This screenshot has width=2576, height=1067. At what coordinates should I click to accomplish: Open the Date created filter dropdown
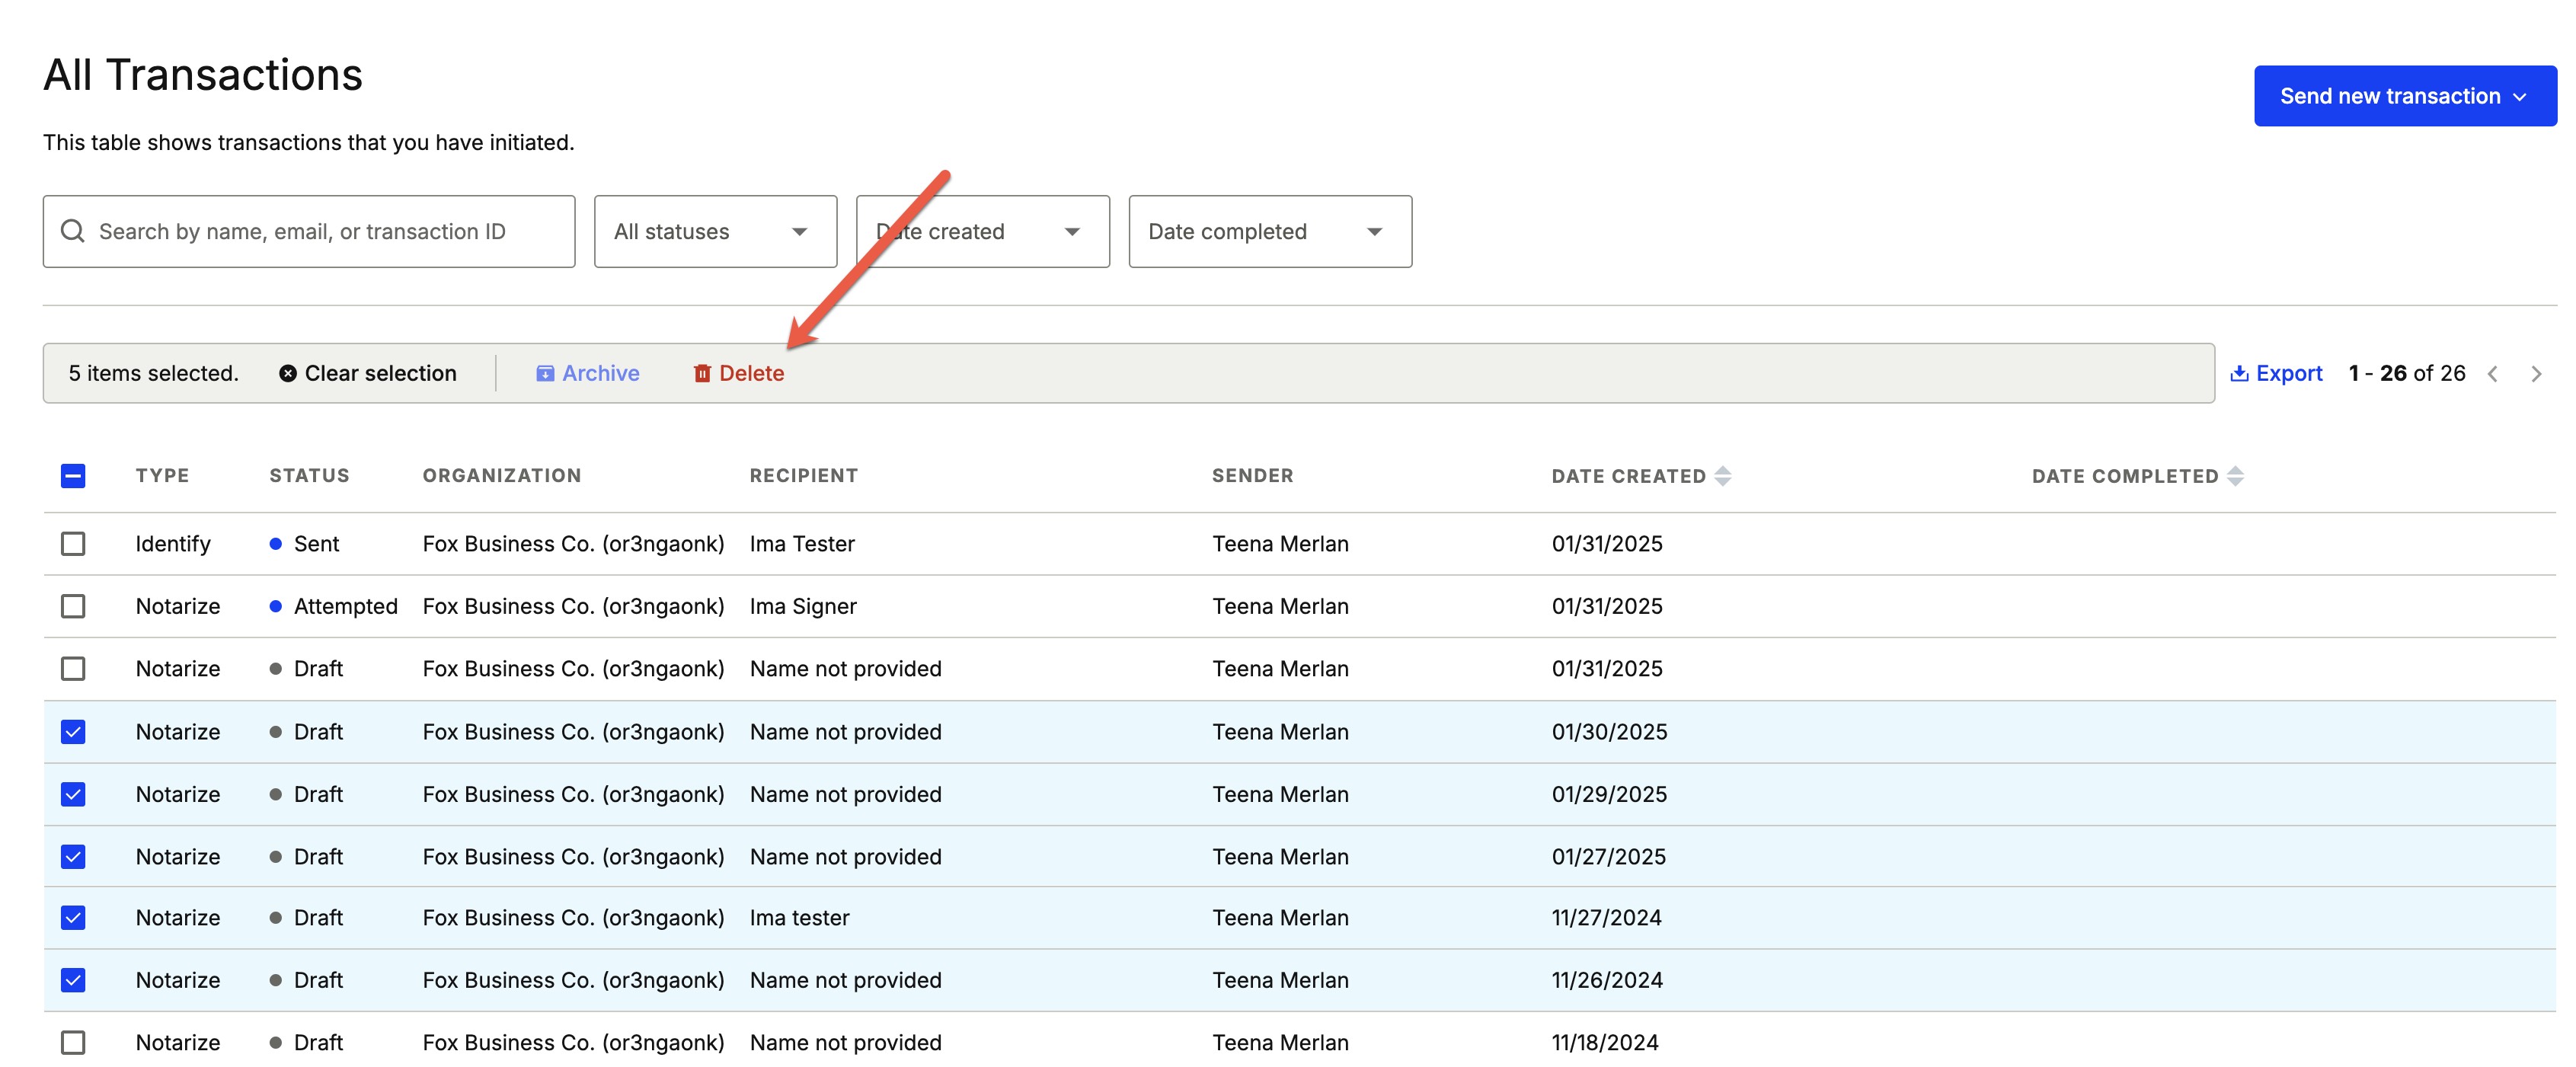click(x=983, y=231)
